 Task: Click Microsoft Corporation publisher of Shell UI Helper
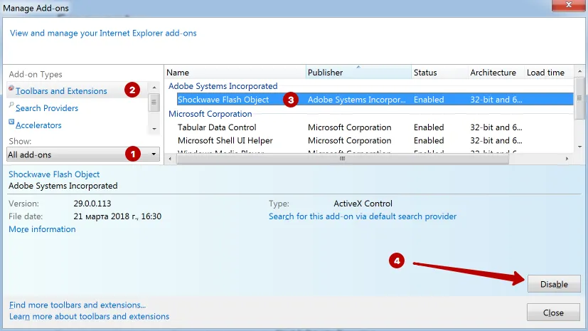click(x=350, y=140)
